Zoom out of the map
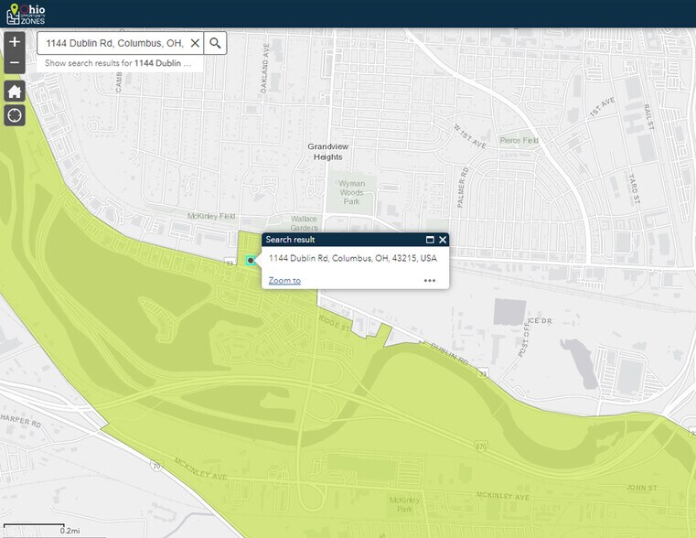This screenshot has width=696, height=538. [15, 63]
